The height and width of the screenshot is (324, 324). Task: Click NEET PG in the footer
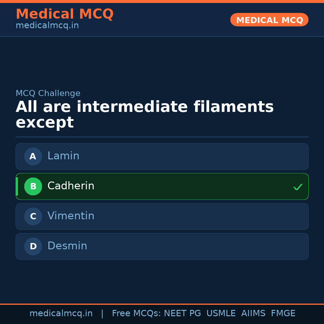tap(182, 313)
